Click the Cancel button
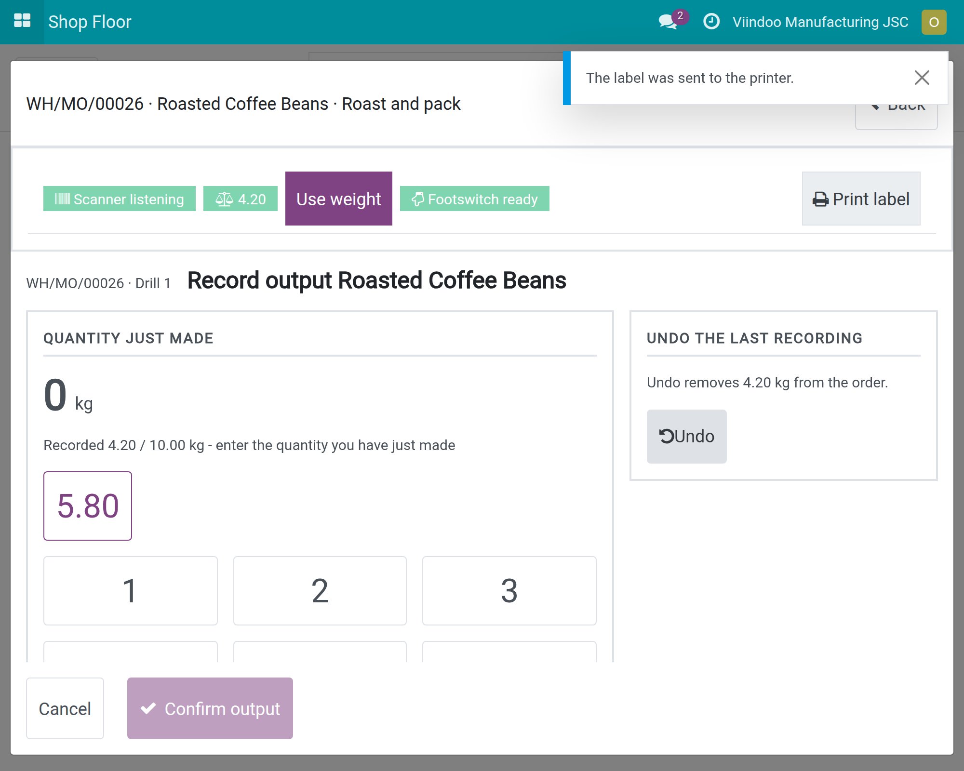 [65, 708]
